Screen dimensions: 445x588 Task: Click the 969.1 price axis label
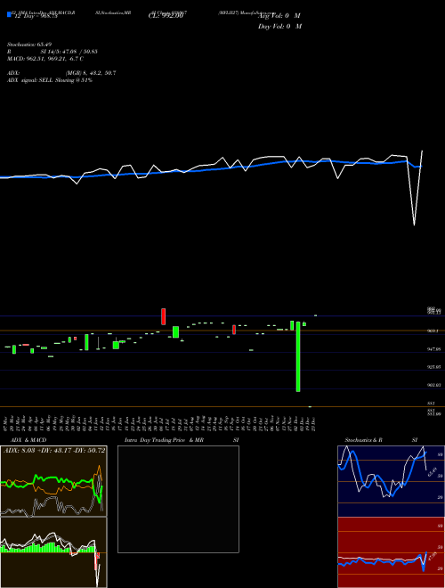[x=433, y=331]
